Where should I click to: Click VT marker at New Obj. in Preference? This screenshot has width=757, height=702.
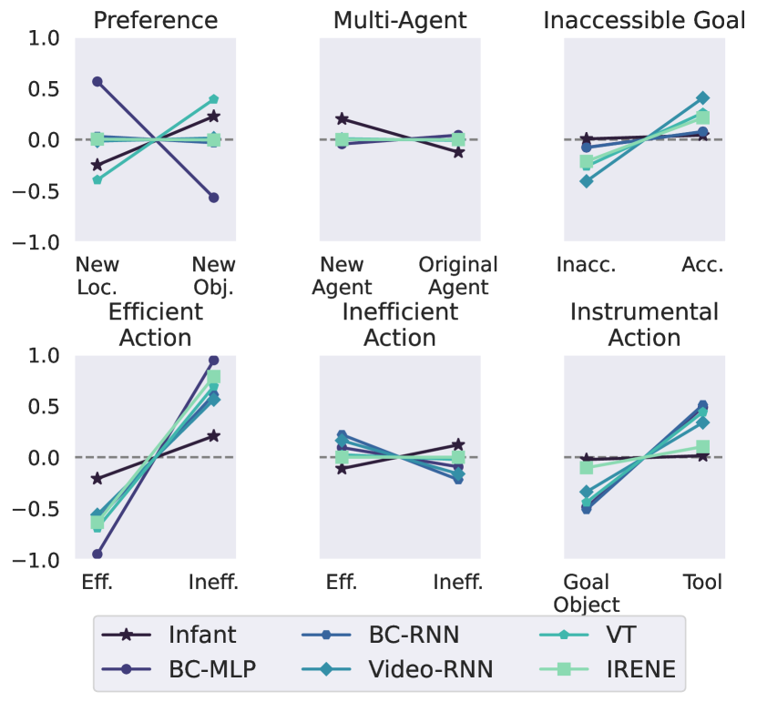[x=213, y=99]
